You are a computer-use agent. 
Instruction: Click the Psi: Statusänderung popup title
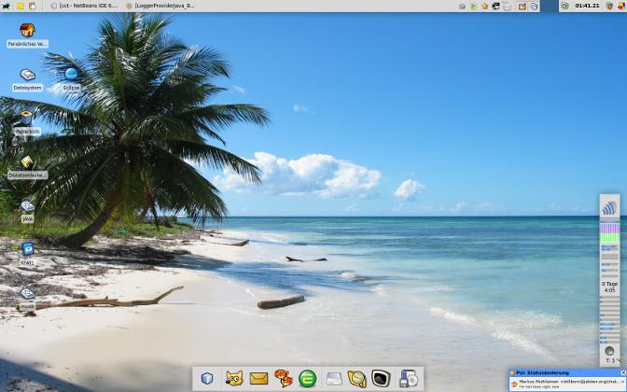(x=542, y=372)
